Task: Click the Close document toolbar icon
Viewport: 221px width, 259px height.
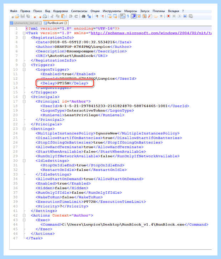Action: [34, 16]
